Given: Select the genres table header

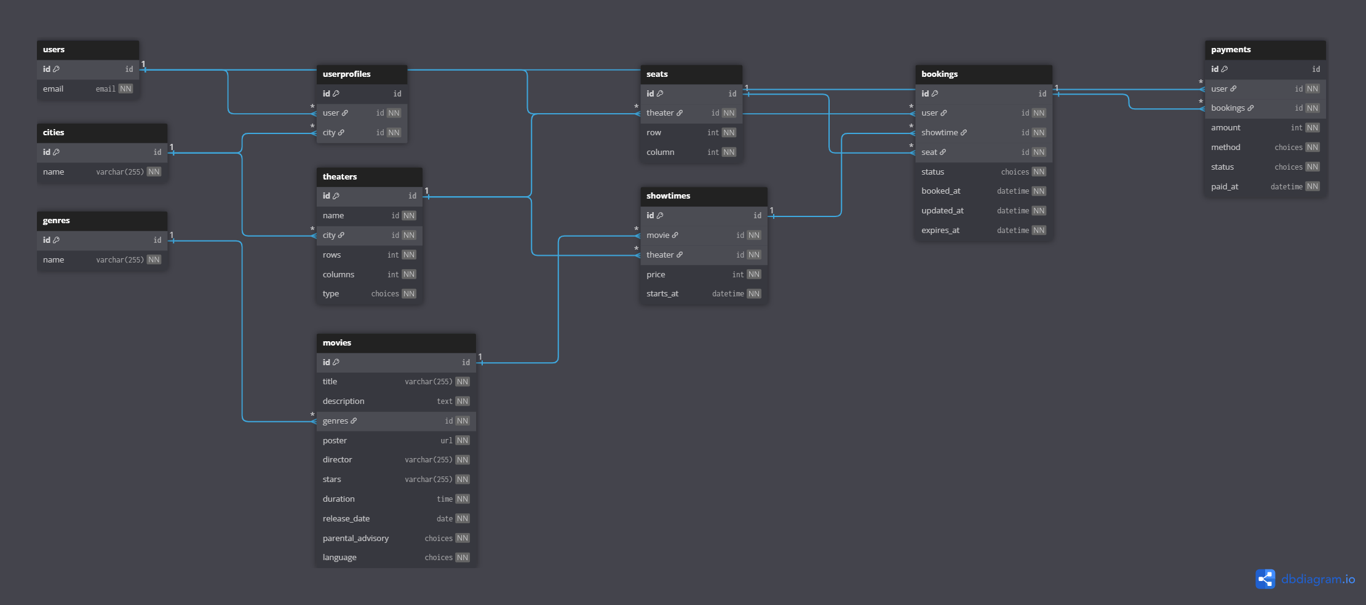Looking at the screenshot, I should pos(102,221).
